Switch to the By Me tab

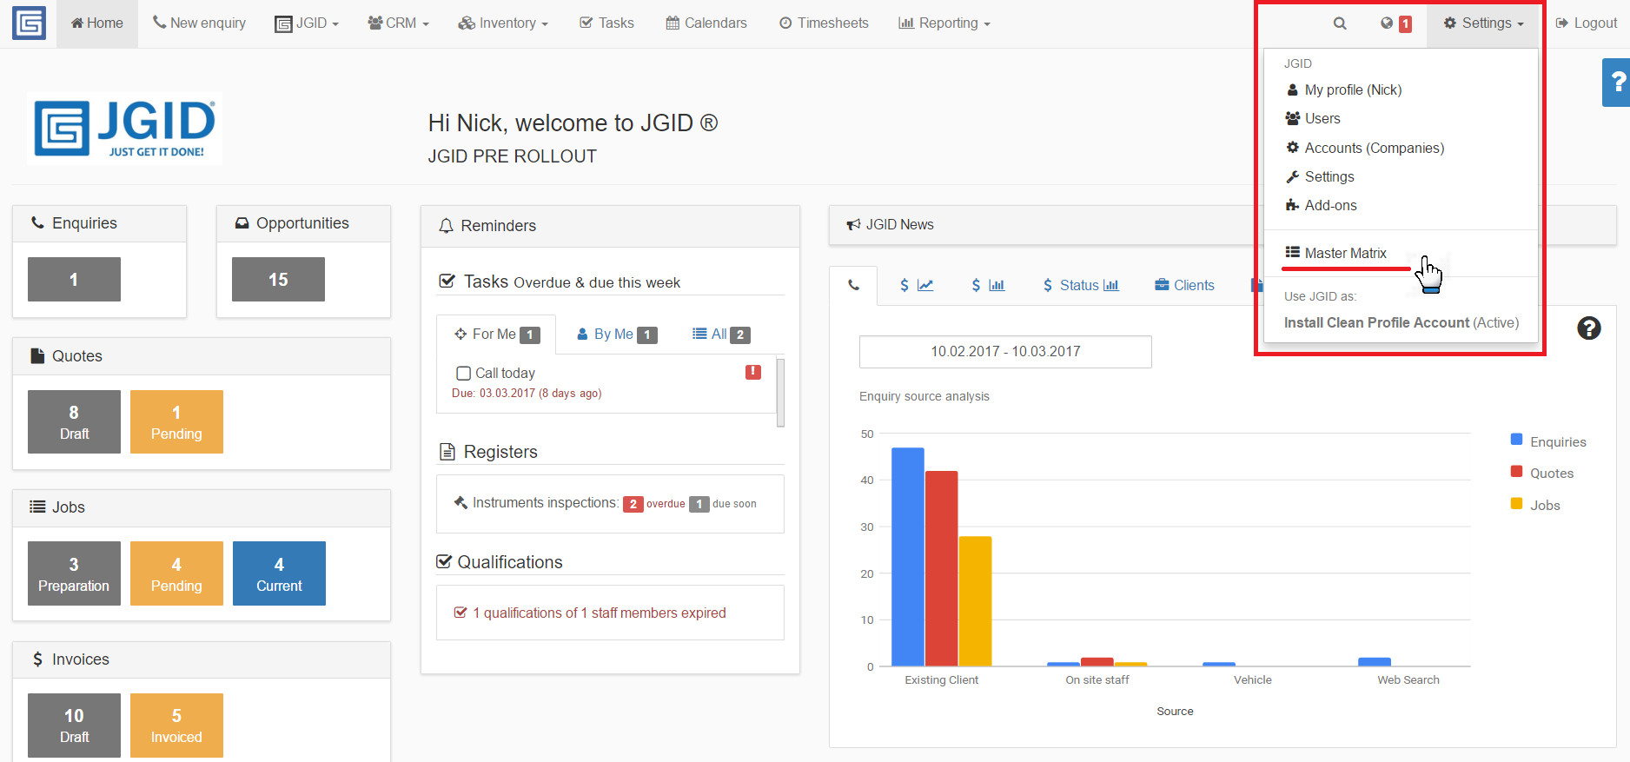pyautogui.click(x=617, y=335)
